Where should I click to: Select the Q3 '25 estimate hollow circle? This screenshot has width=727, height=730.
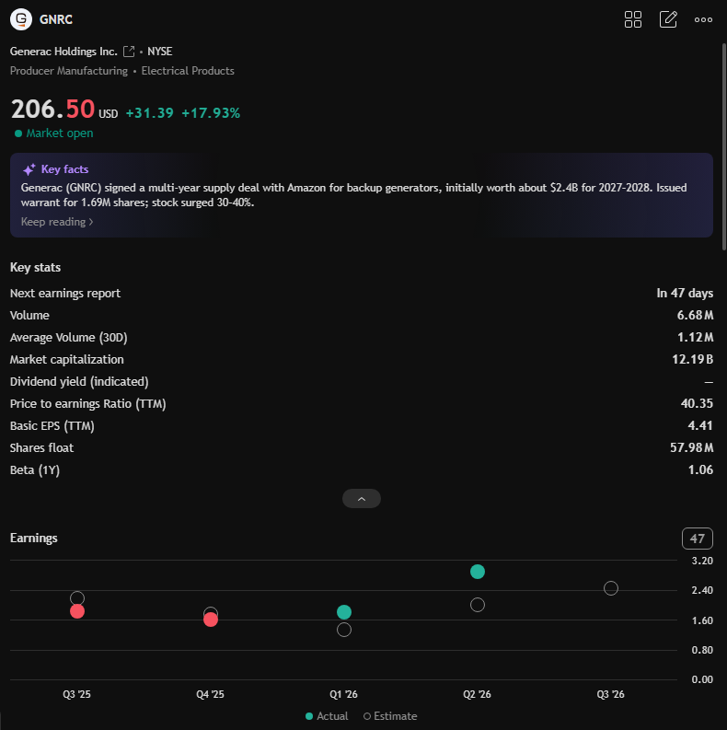77,597
